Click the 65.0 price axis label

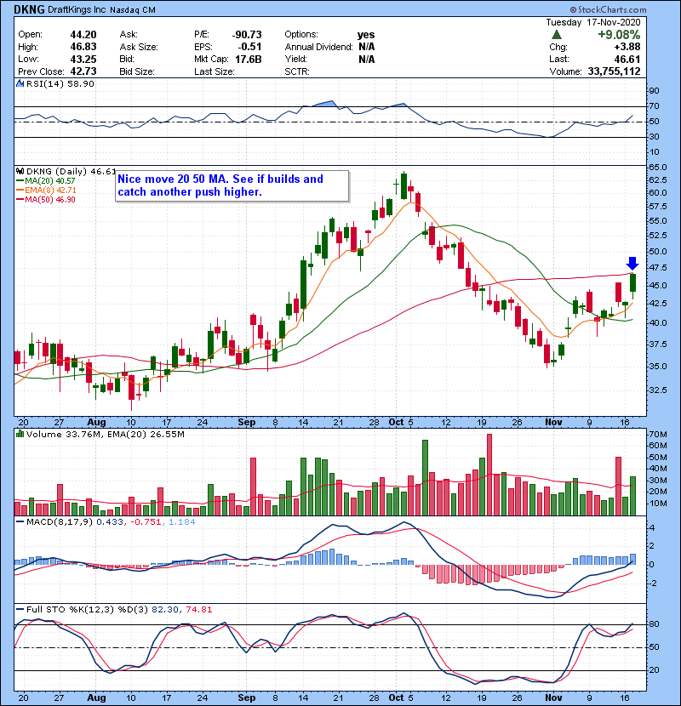pyautogui.click(x=657, y=168)
